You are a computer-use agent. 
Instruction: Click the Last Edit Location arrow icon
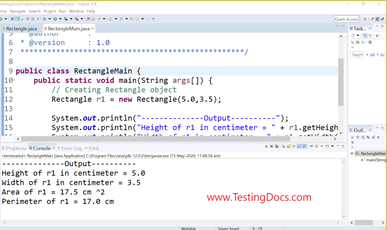tap(132, 19)
